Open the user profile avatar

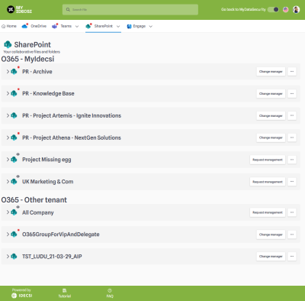tap(296, 10)
